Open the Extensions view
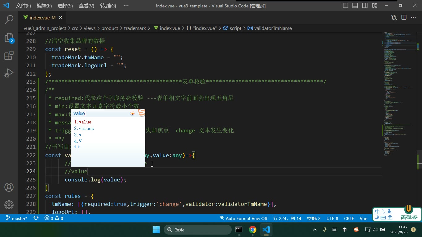 pyautogui.click(x=9, y=56)
